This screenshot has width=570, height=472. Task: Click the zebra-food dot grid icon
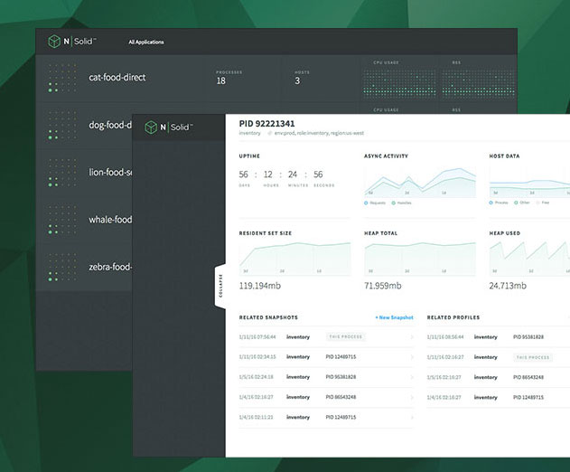coord(62,267)
